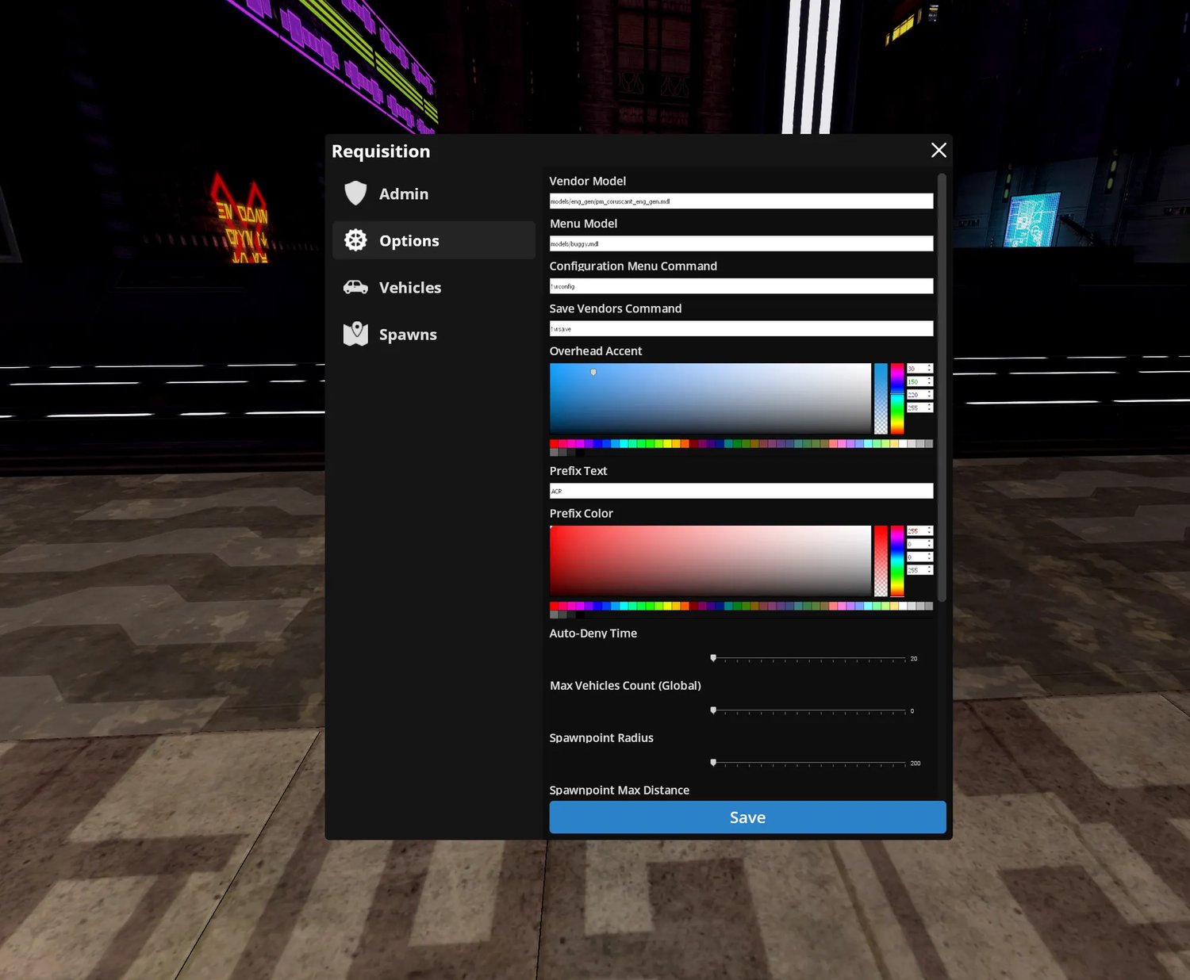1190x980 pixels.
Task: Pick a shade in Overhead Accent gradient
Action: 710,399
